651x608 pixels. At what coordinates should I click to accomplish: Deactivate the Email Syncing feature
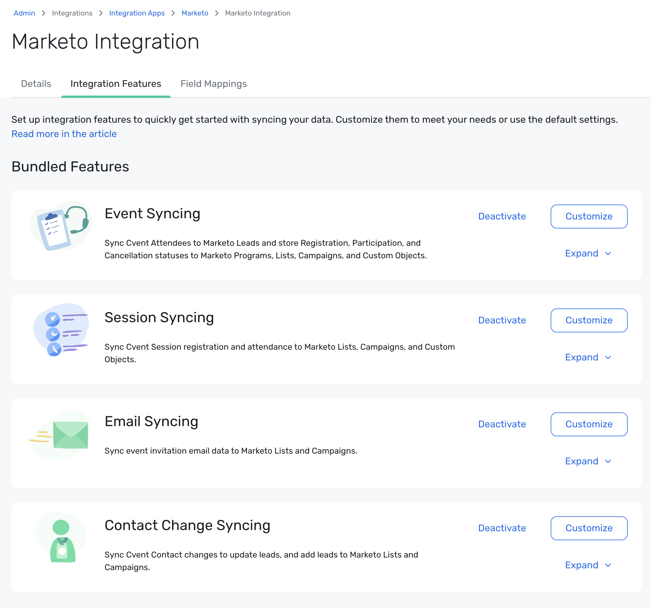click(x=502, y=424)
